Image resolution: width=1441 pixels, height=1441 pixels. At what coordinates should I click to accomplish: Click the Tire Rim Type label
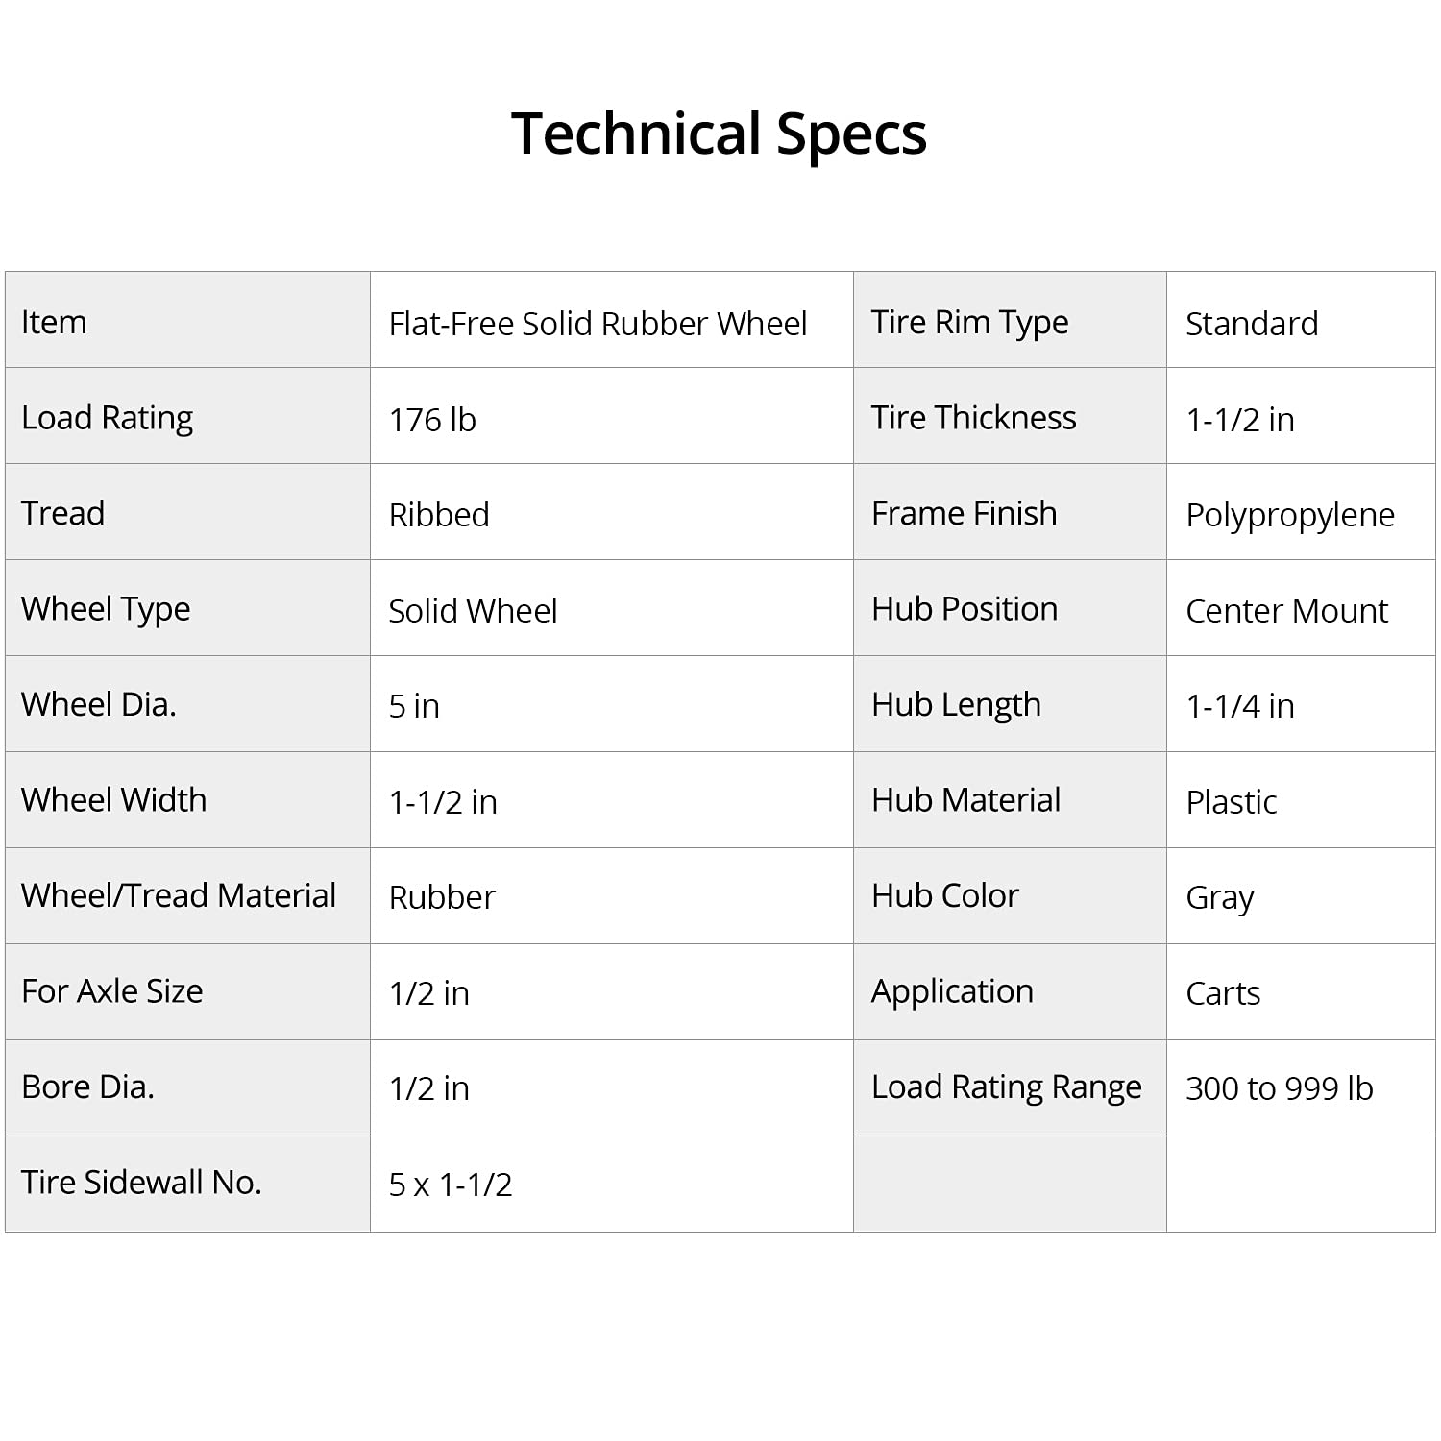(x=969, y=323)
